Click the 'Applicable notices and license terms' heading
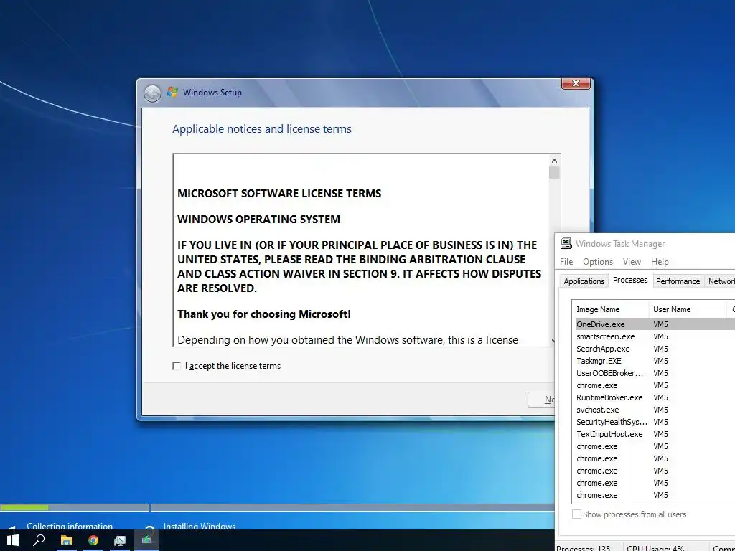Image resolution: width=735 pixels, height=551 pixels. [x=261, y=129]
